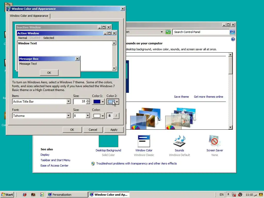Click the Search Control Panel field
Viewport: 264px width, 198px height.
coord(201,32)
